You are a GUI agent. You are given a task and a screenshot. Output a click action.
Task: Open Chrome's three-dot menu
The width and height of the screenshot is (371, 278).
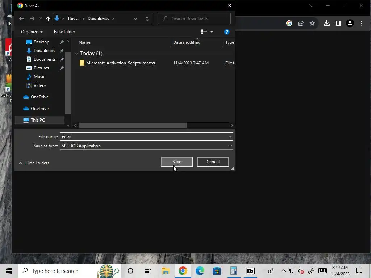pyautogui.click(x=362, y=23)
